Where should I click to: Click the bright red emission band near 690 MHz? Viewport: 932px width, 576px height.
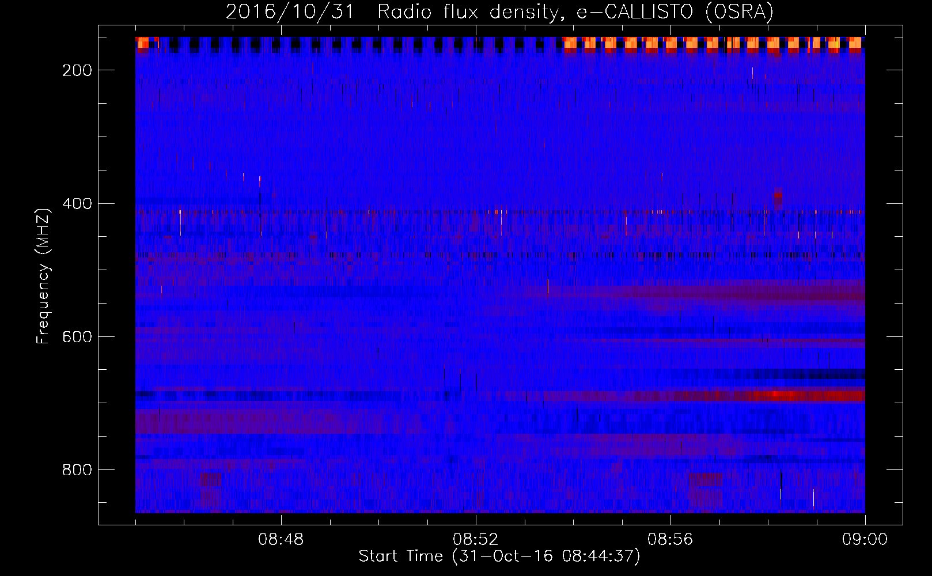806,396
